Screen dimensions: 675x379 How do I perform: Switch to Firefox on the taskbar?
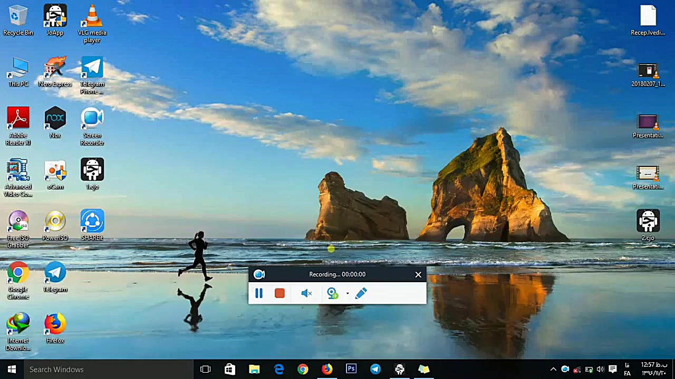[327, 370]
